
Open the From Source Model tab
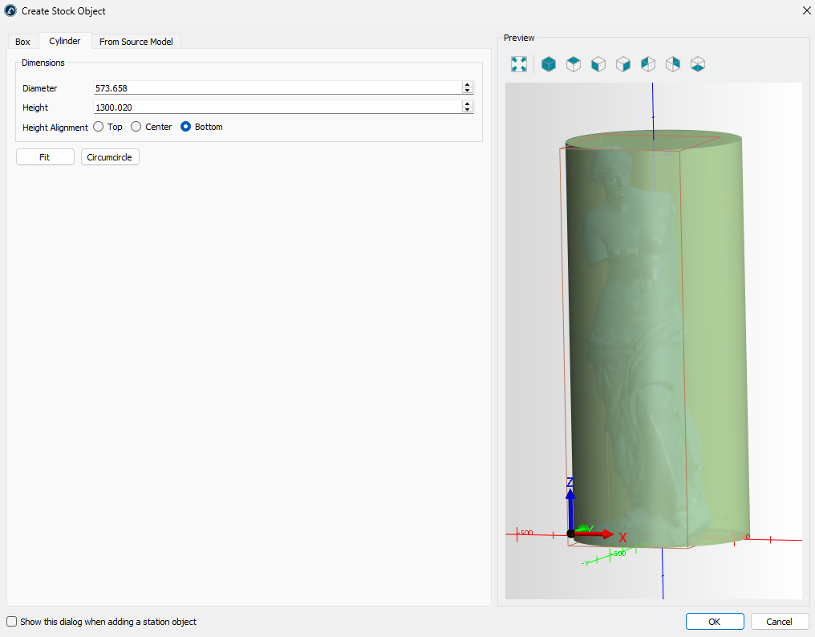click(136, 42)
